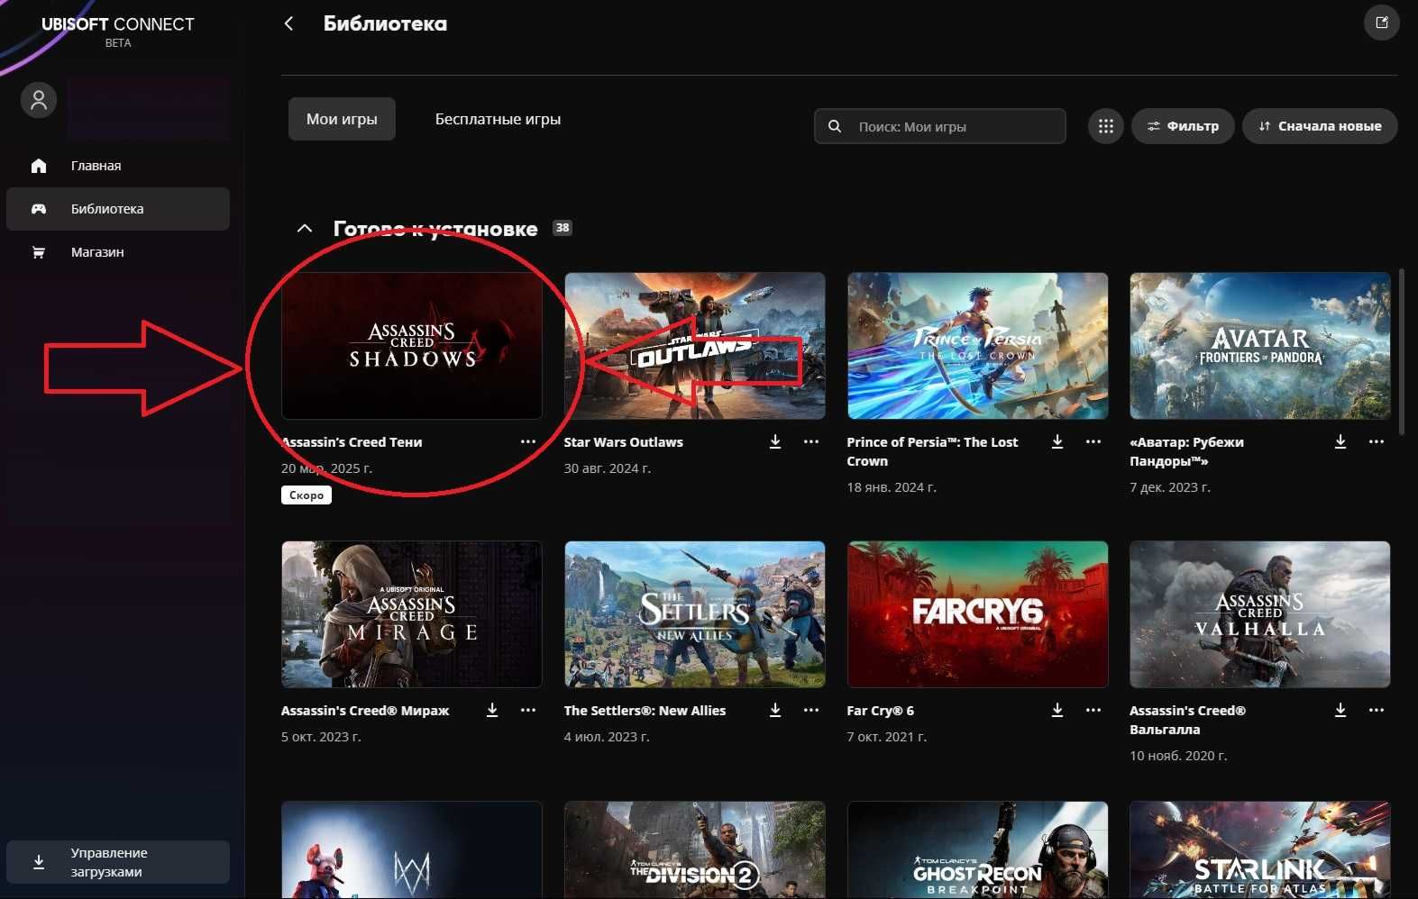The height and width of the screenshot is (899, 1418).
Task: Download Star Wars Outlaws
Action: point(775,441)
